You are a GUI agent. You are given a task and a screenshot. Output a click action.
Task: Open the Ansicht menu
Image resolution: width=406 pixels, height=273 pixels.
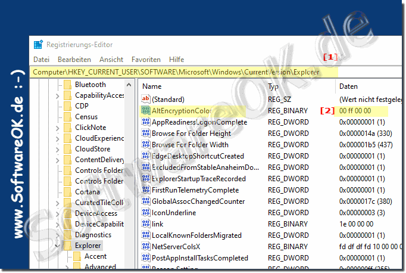click(x=111, y=60)
